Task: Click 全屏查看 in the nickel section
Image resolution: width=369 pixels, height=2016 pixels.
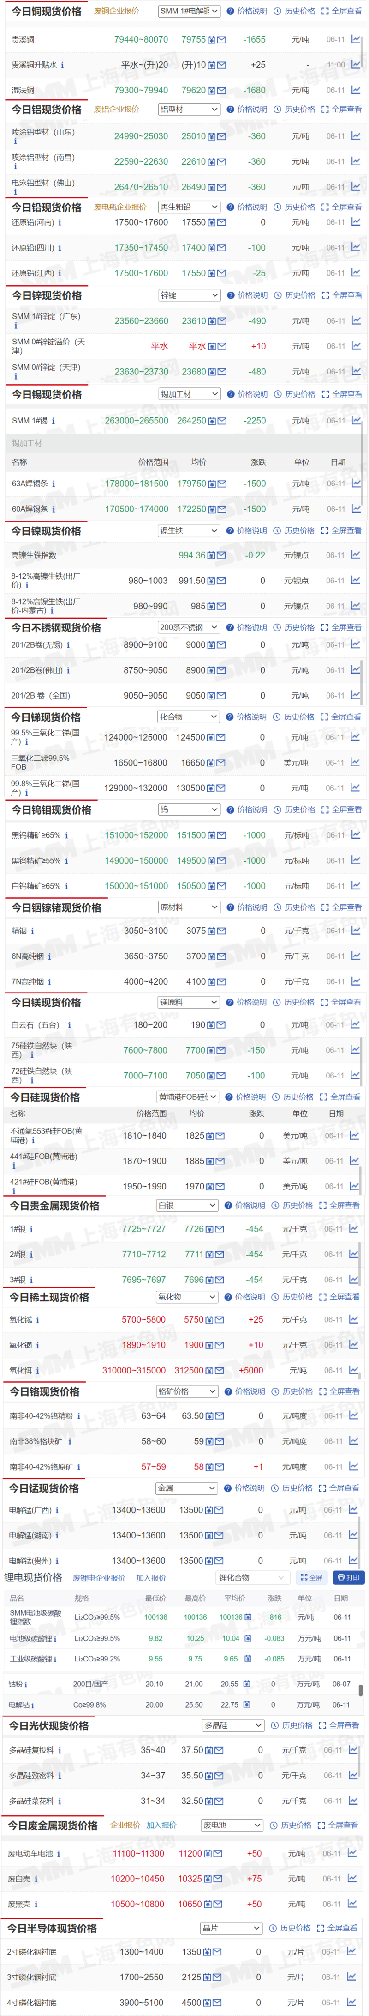Action: (342, 531)
